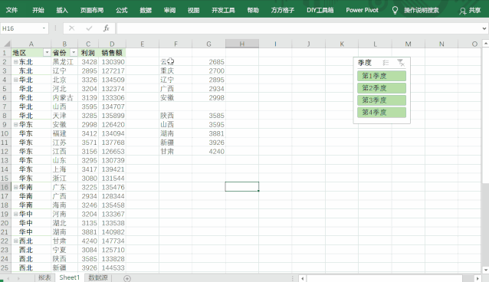Click the cell with value 140982
The height and width of the screenshot is (282, 489).
112,231
